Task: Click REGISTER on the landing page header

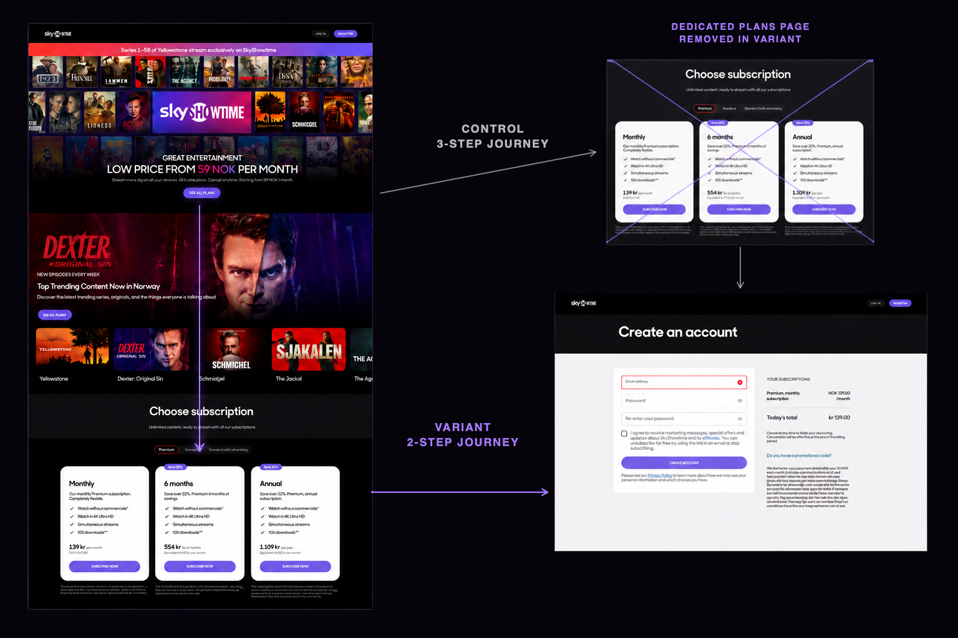Action: [346, 34]
